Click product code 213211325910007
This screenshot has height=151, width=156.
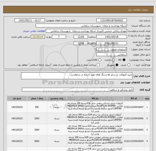point(134,107)
